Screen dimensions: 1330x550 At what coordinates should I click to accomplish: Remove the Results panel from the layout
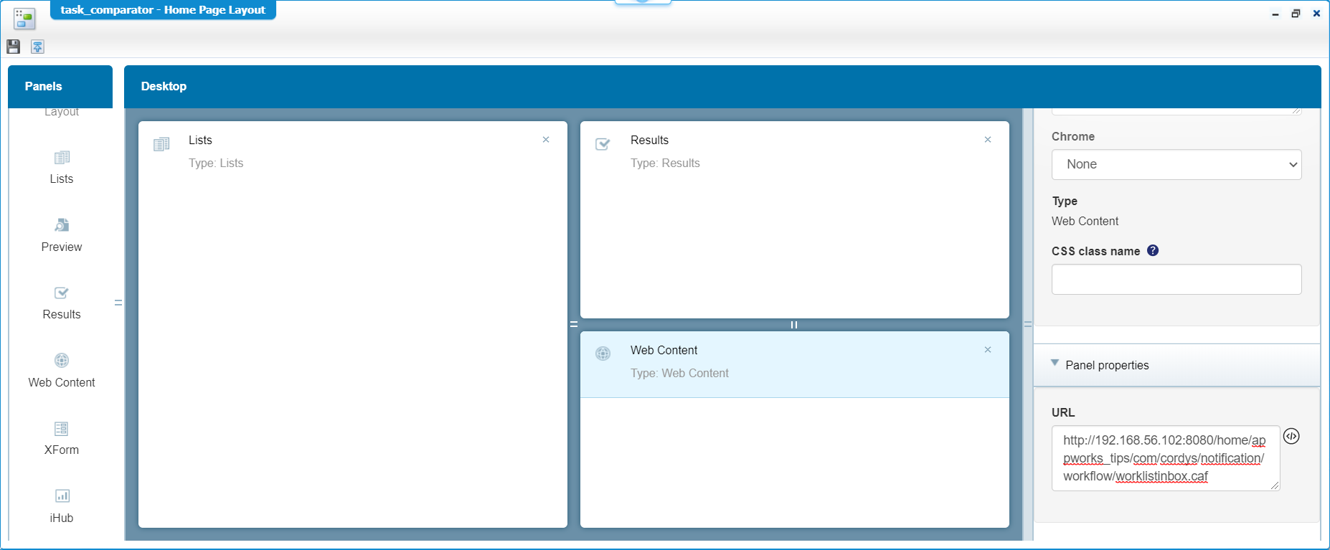pos(988,140)
